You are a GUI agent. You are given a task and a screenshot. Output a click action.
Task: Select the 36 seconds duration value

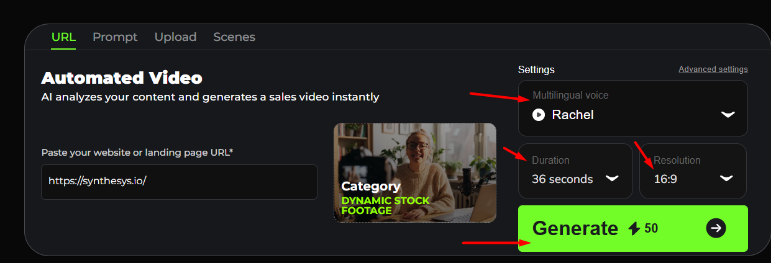tap(562, 179)
